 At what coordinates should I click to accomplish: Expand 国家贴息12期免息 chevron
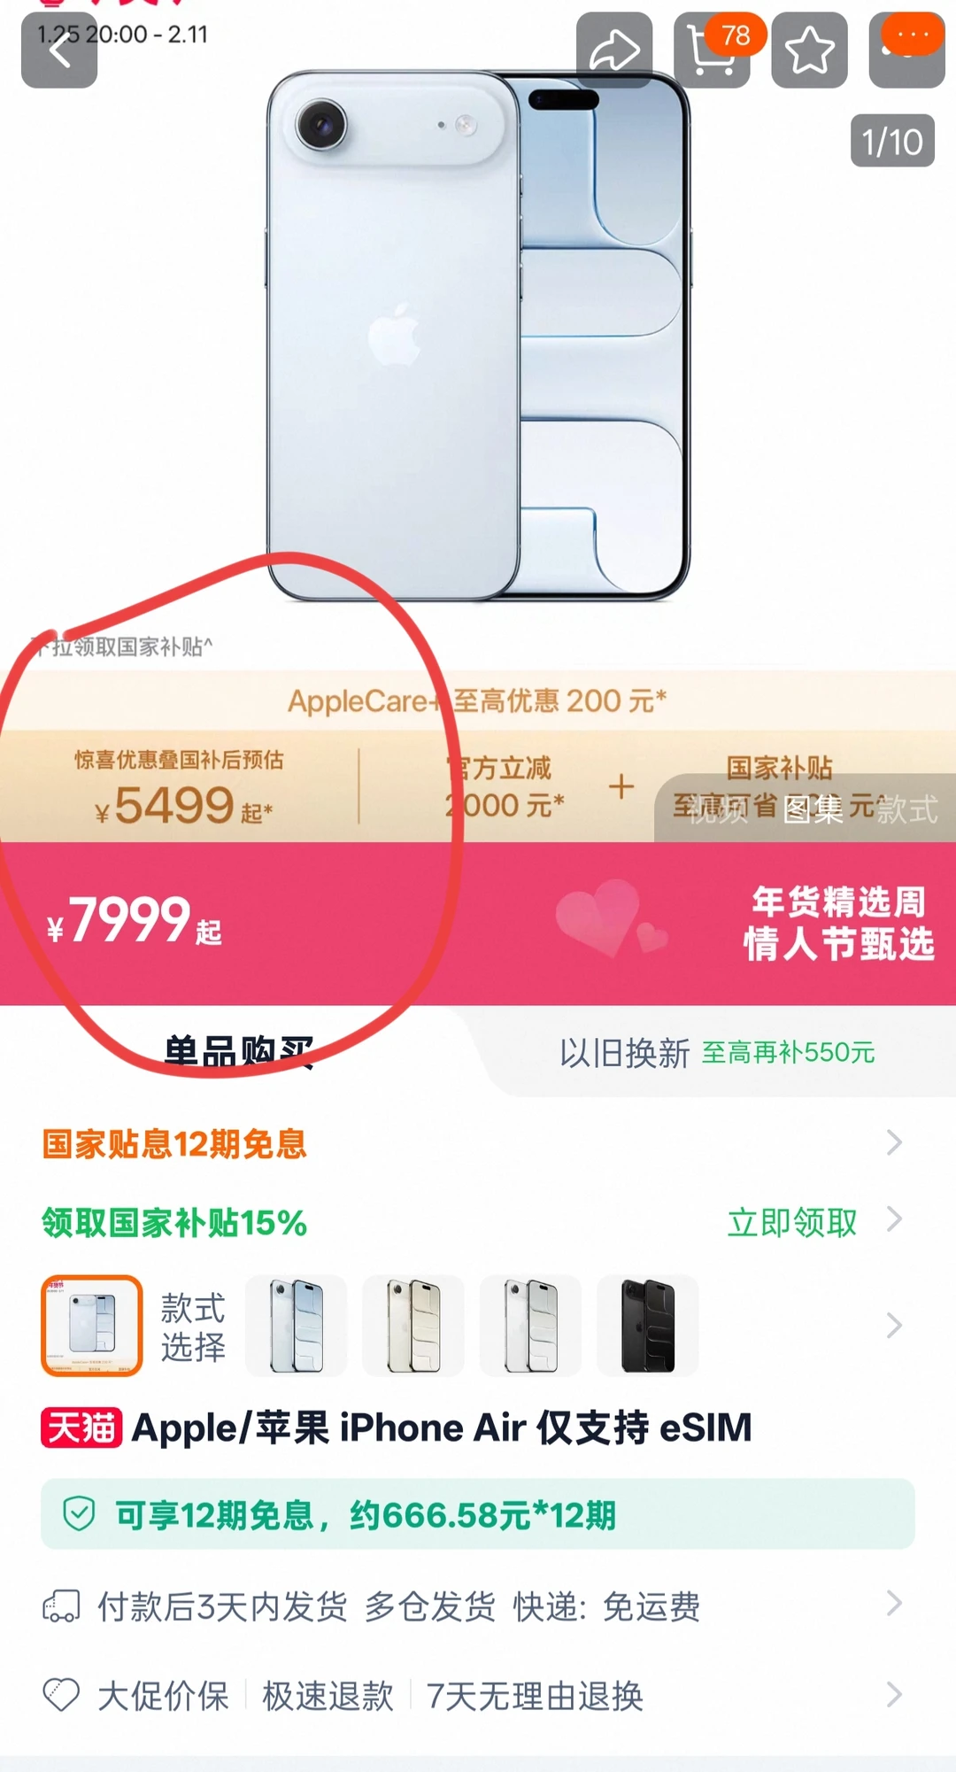point(894,1142)
